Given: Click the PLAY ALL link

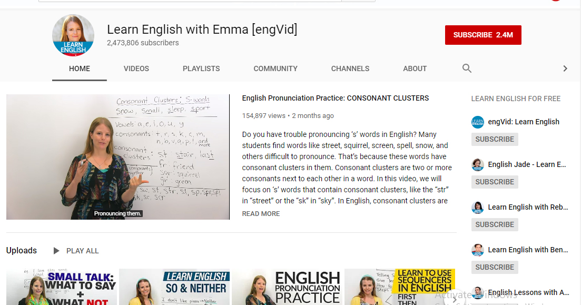Looking at the screenshot, I should coord(82,251).
